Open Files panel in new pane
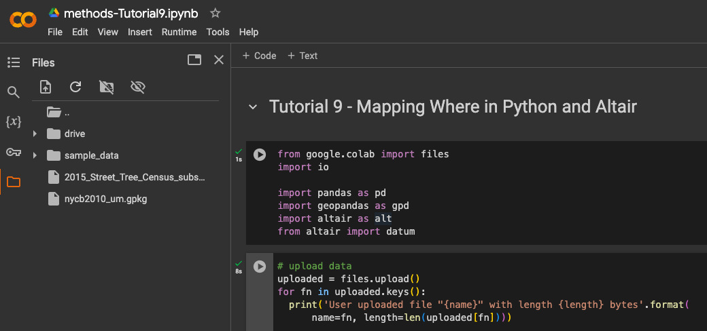707x331 pixels. [x=194, y=60]
